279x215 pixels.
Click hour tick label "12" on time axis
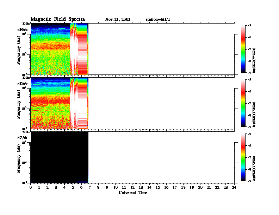point(132,187)
